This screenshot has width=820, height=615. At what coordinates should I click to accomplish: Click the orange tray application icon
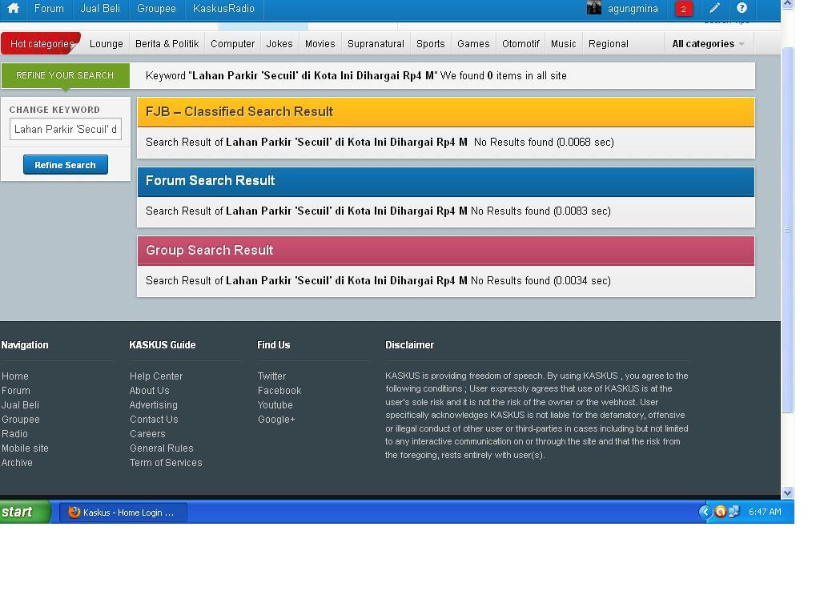click(x=720, y=512)
